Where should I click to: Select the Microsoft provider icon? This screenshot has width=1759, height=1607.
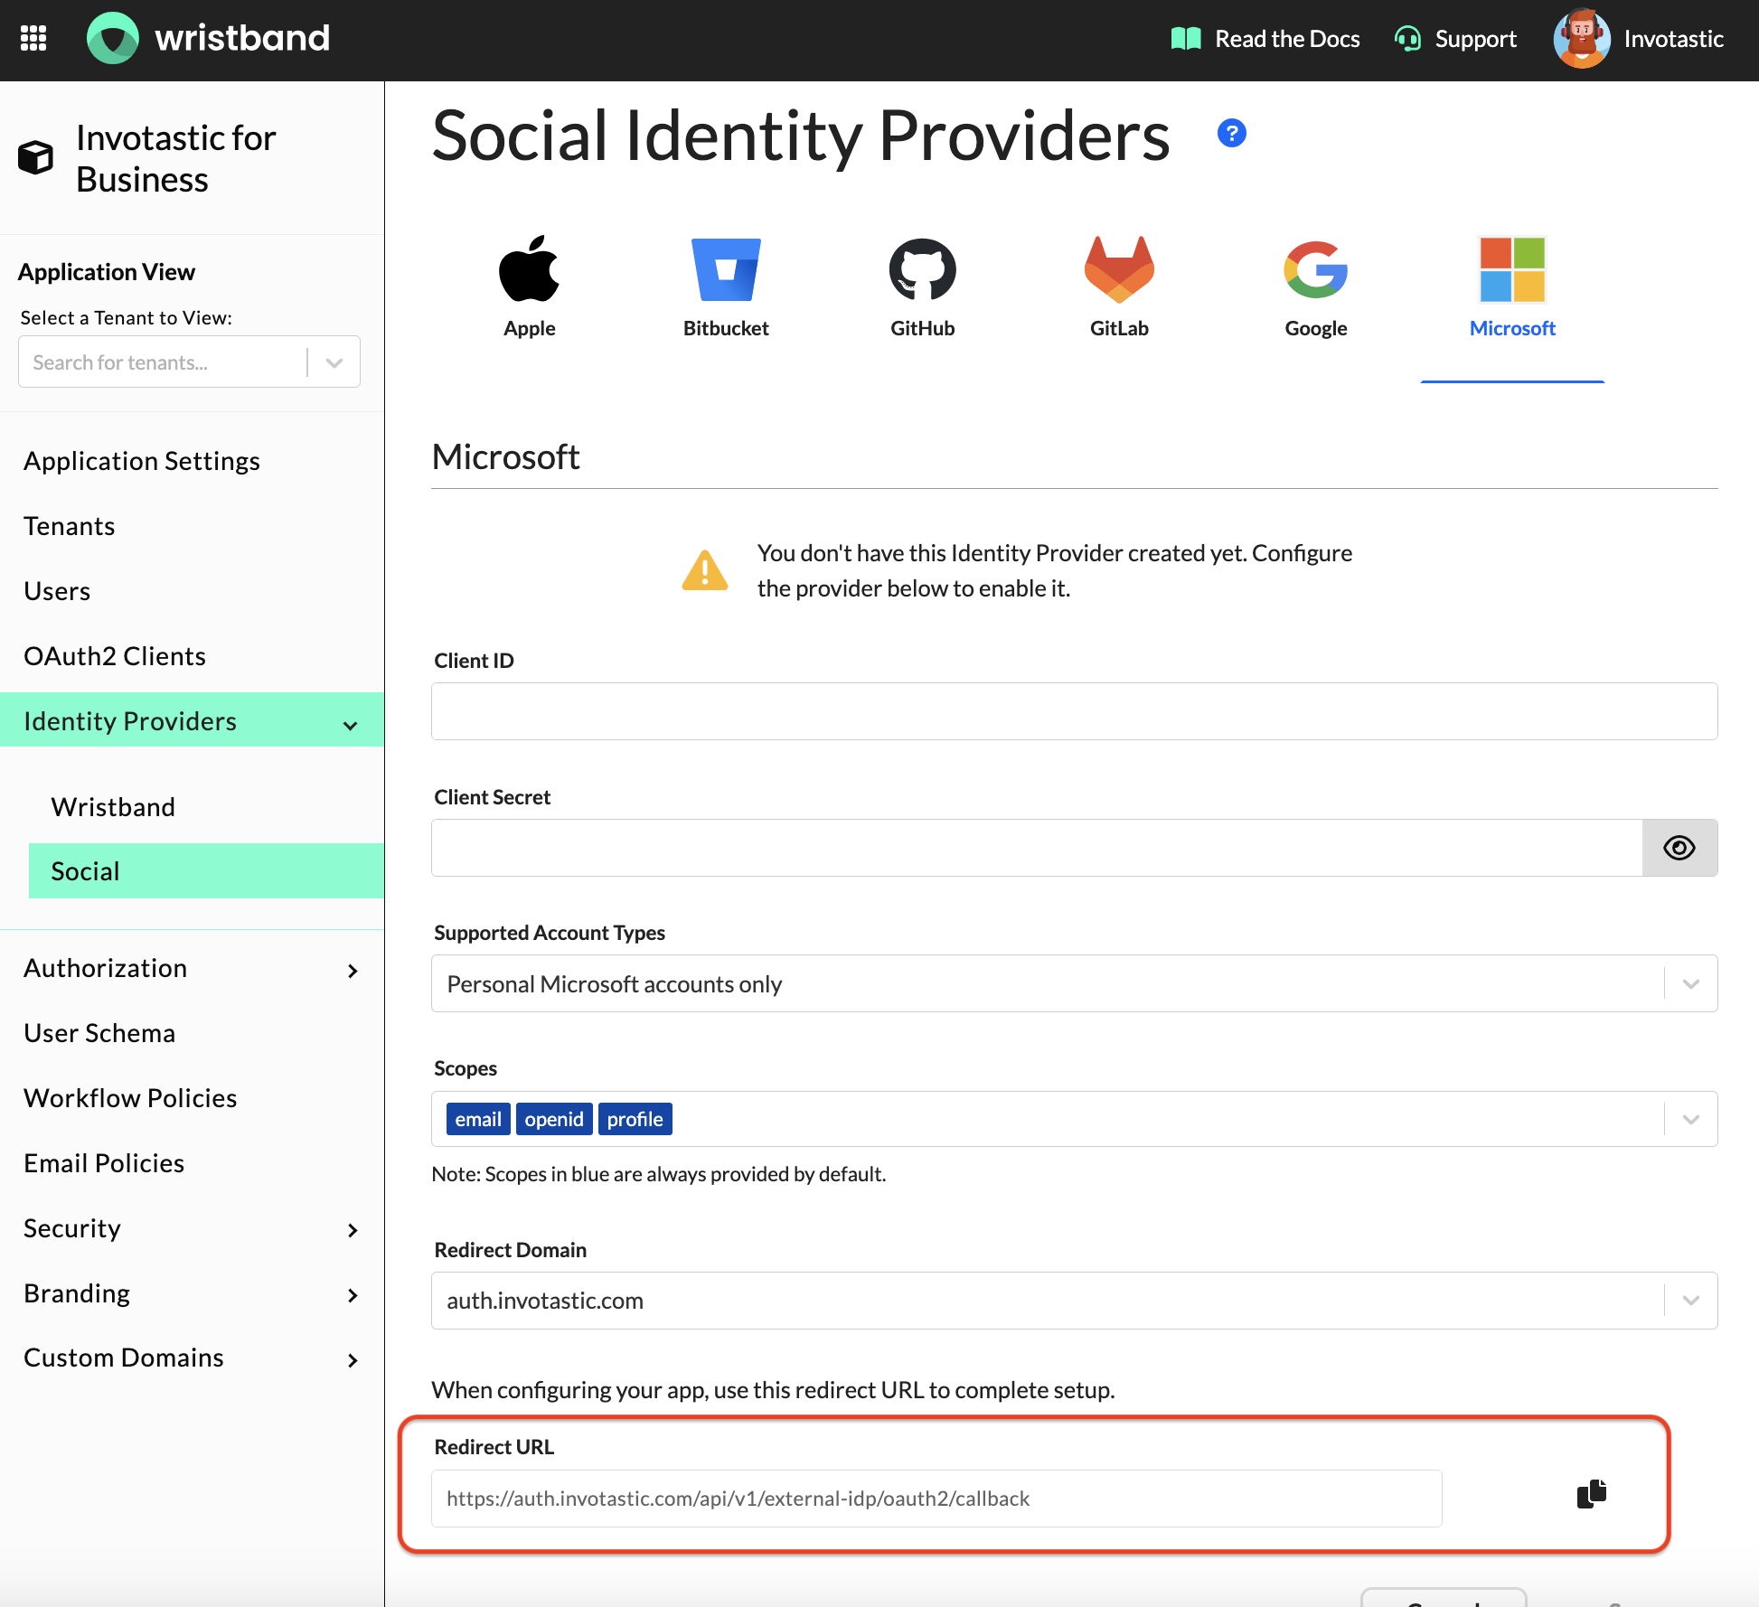1512,269
